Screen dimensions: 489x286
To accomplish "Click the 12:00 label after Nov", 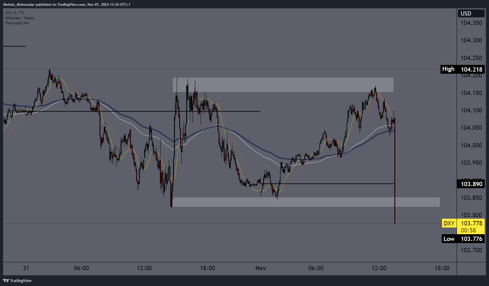I will click(x=379, y=268).
